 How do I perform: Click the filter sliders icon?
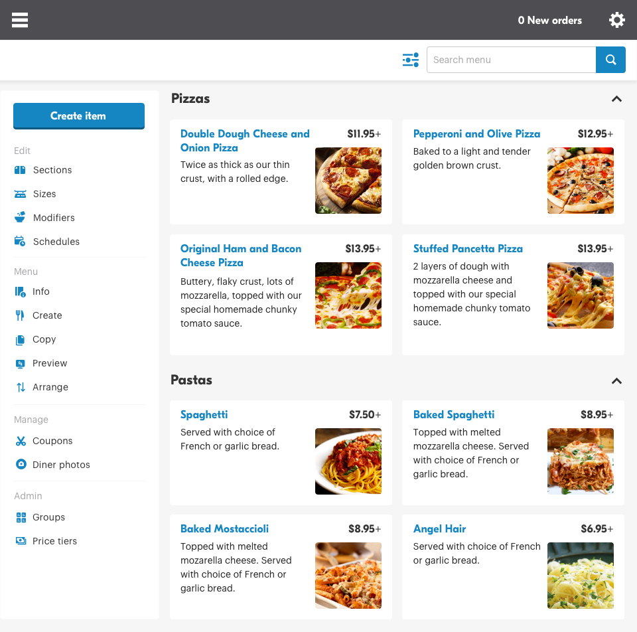tap(411, 60)
